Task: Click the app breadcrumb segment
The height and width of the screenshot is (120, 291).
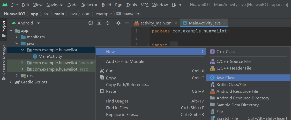Action: coord(34,14)
